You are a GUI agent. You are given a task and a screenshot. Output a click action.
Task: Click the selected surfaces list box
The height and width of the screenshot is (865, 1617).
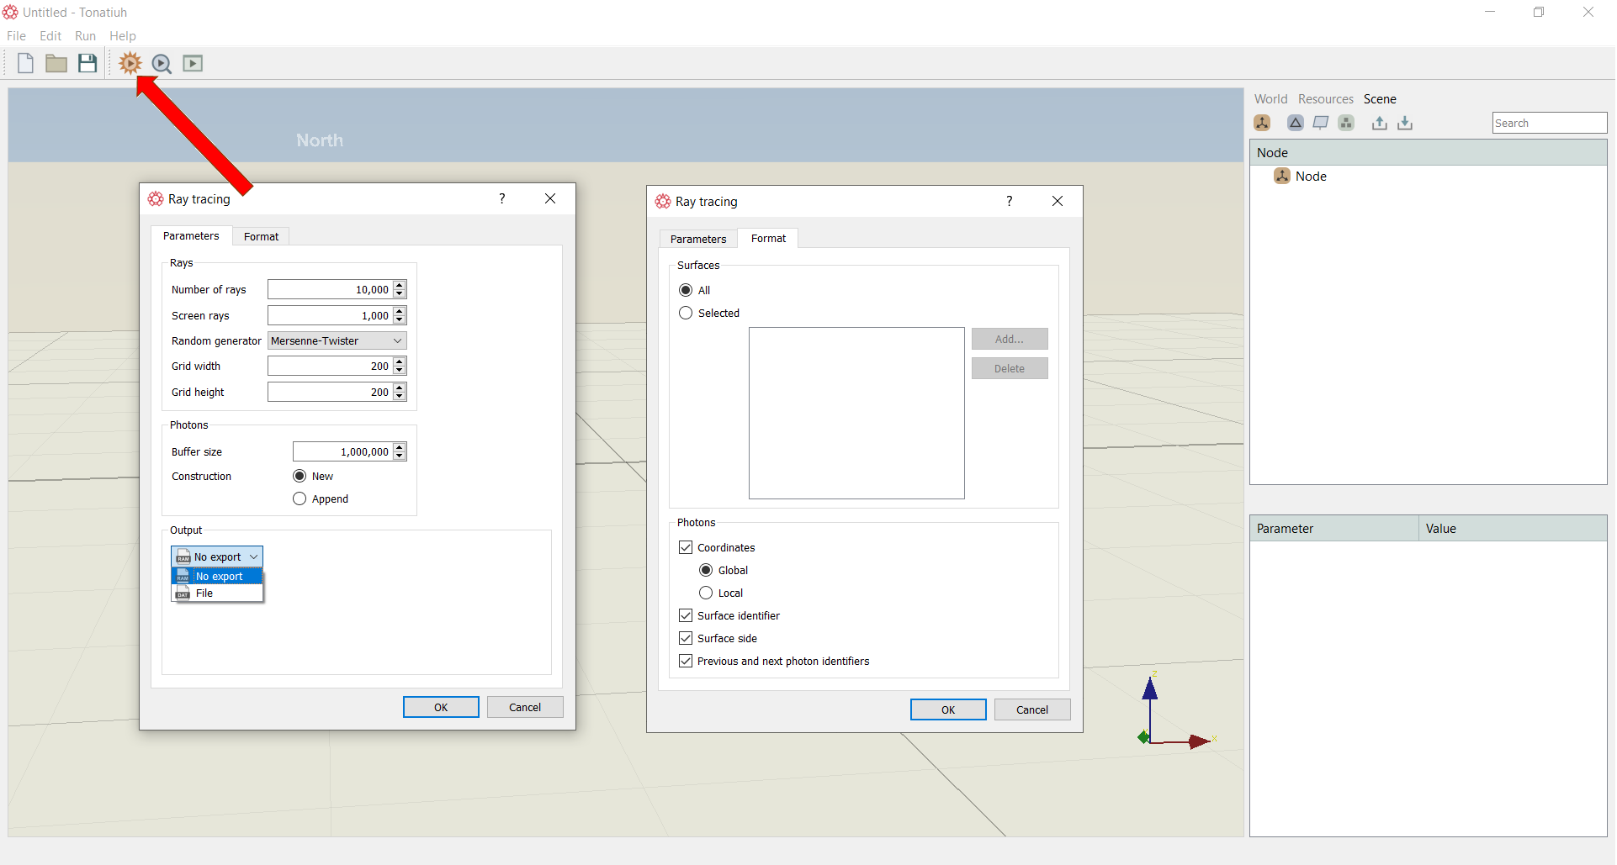point(856,413)
